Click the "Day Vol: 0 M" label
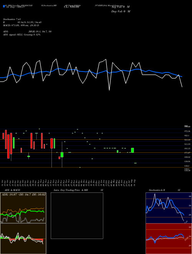The height and width of the screenshot is (254, 192). 121,11
